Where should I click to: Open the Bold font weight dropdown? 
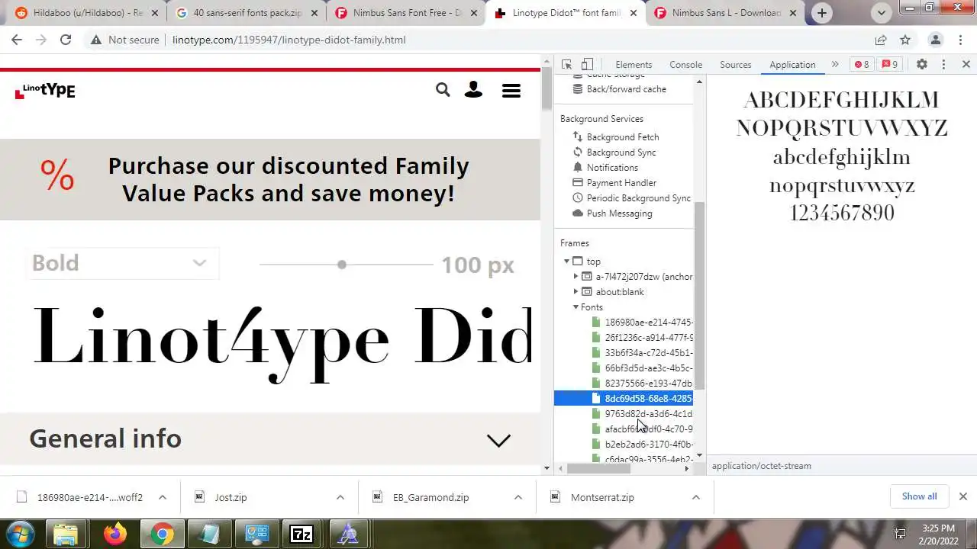[x=122, y=263]
